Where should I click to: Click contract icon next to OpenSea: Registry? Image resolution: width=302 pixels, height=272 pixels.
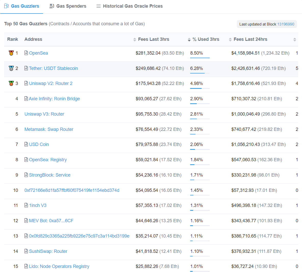click(26, 159)
